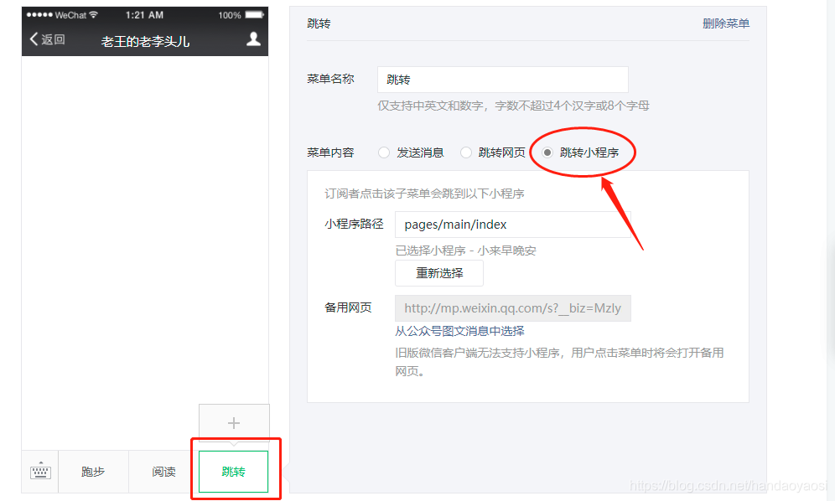The height and width of the screenshot is (501, 835).
Task: Click the battery icon in phone status bar
Action: point(254,15)
